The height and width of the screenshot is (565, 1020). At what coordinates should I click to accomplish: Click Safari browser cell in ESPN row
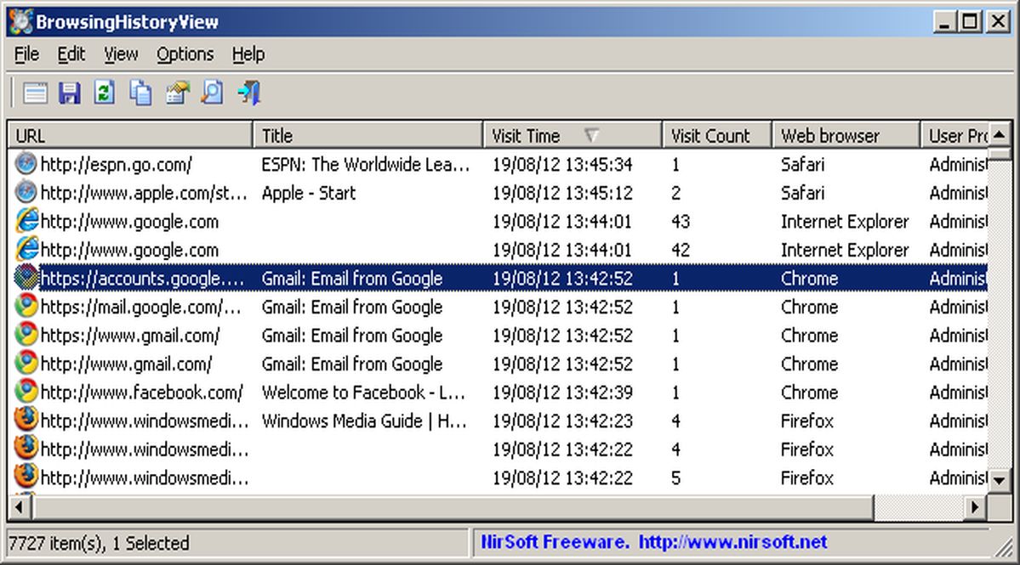(x=803, y=164)
